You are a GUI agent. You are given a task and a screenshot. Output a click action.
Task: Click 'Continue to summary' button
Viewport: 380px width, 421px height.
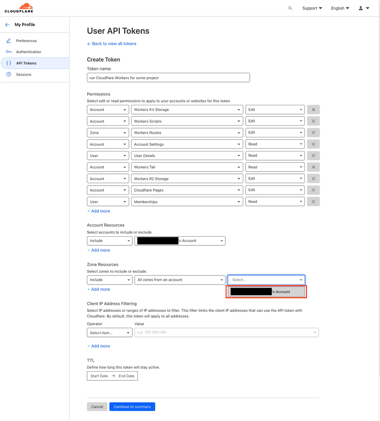132,407
